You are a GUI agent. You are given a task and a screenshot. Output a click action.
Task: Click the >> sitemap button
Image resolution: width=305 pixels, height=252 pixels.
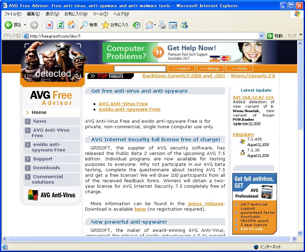pos(210,68)
